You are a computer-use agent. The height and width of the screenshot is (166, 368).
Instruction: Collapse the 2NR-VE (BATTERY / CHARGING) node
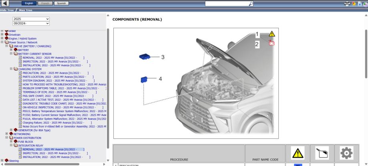(6, 46)
